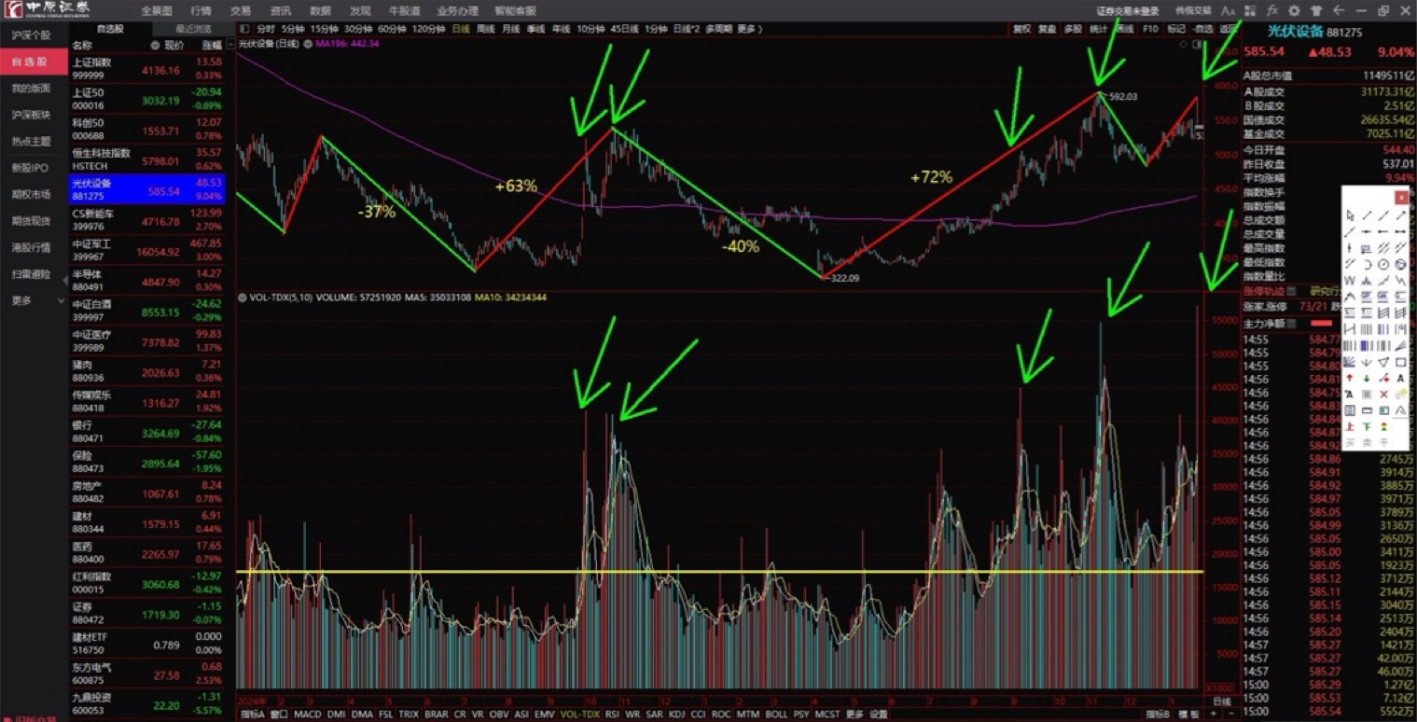
Task: Switch chart period to 周线
Action: pos(485,29)
